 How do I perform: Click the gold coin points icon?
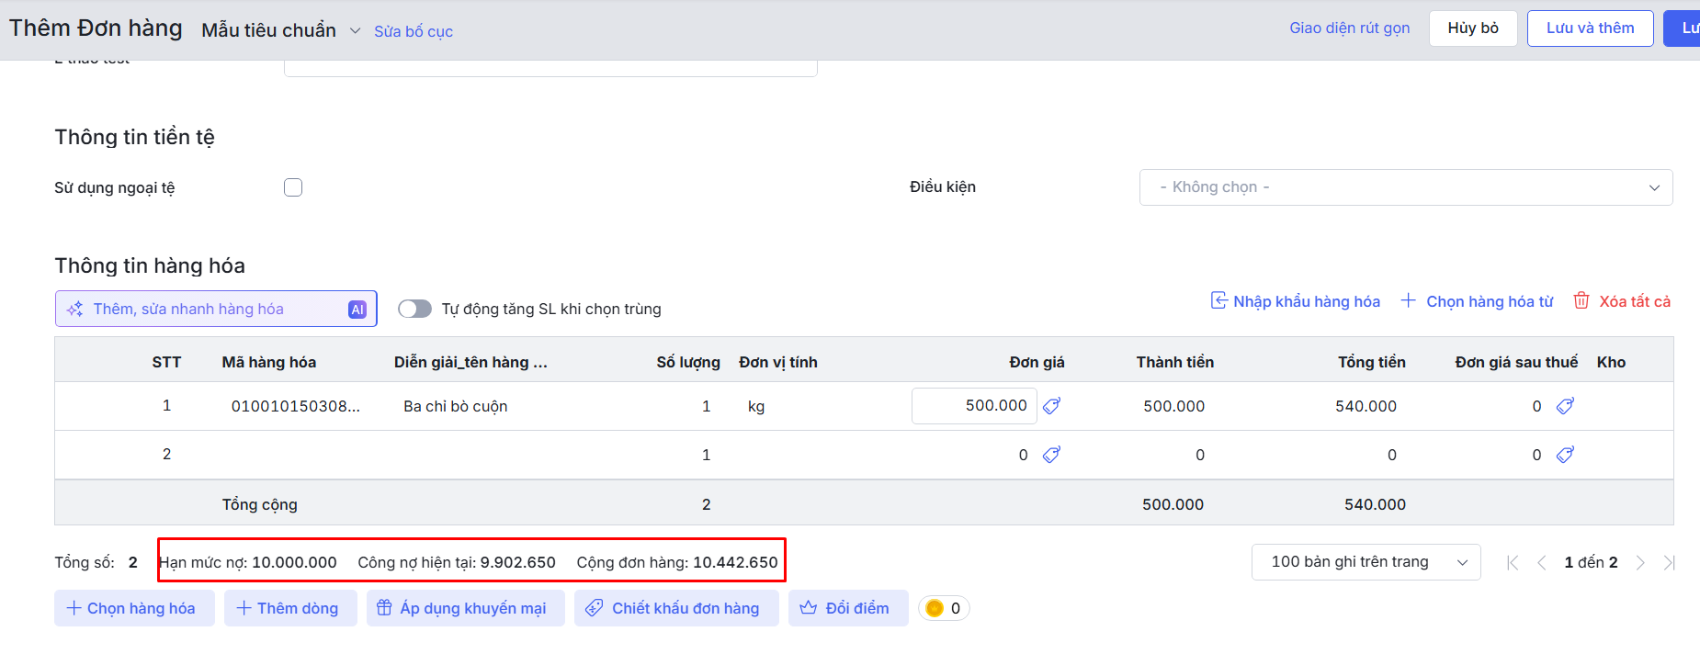coord(935,608)
